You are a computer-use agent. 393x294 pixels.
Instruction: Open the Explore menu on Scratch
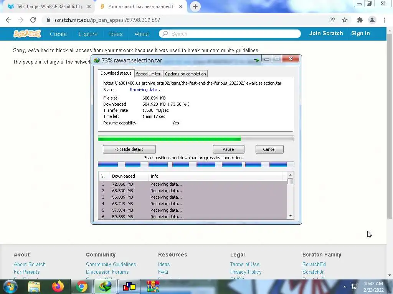(88, 34)
